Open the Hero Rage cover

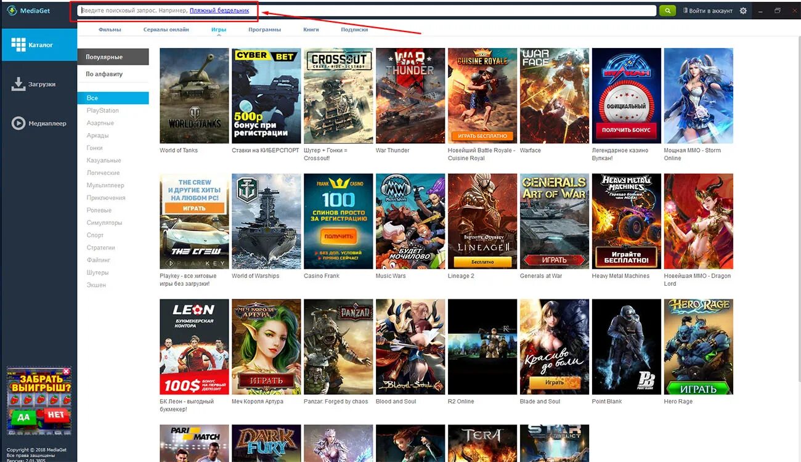[x=699, y=347]
